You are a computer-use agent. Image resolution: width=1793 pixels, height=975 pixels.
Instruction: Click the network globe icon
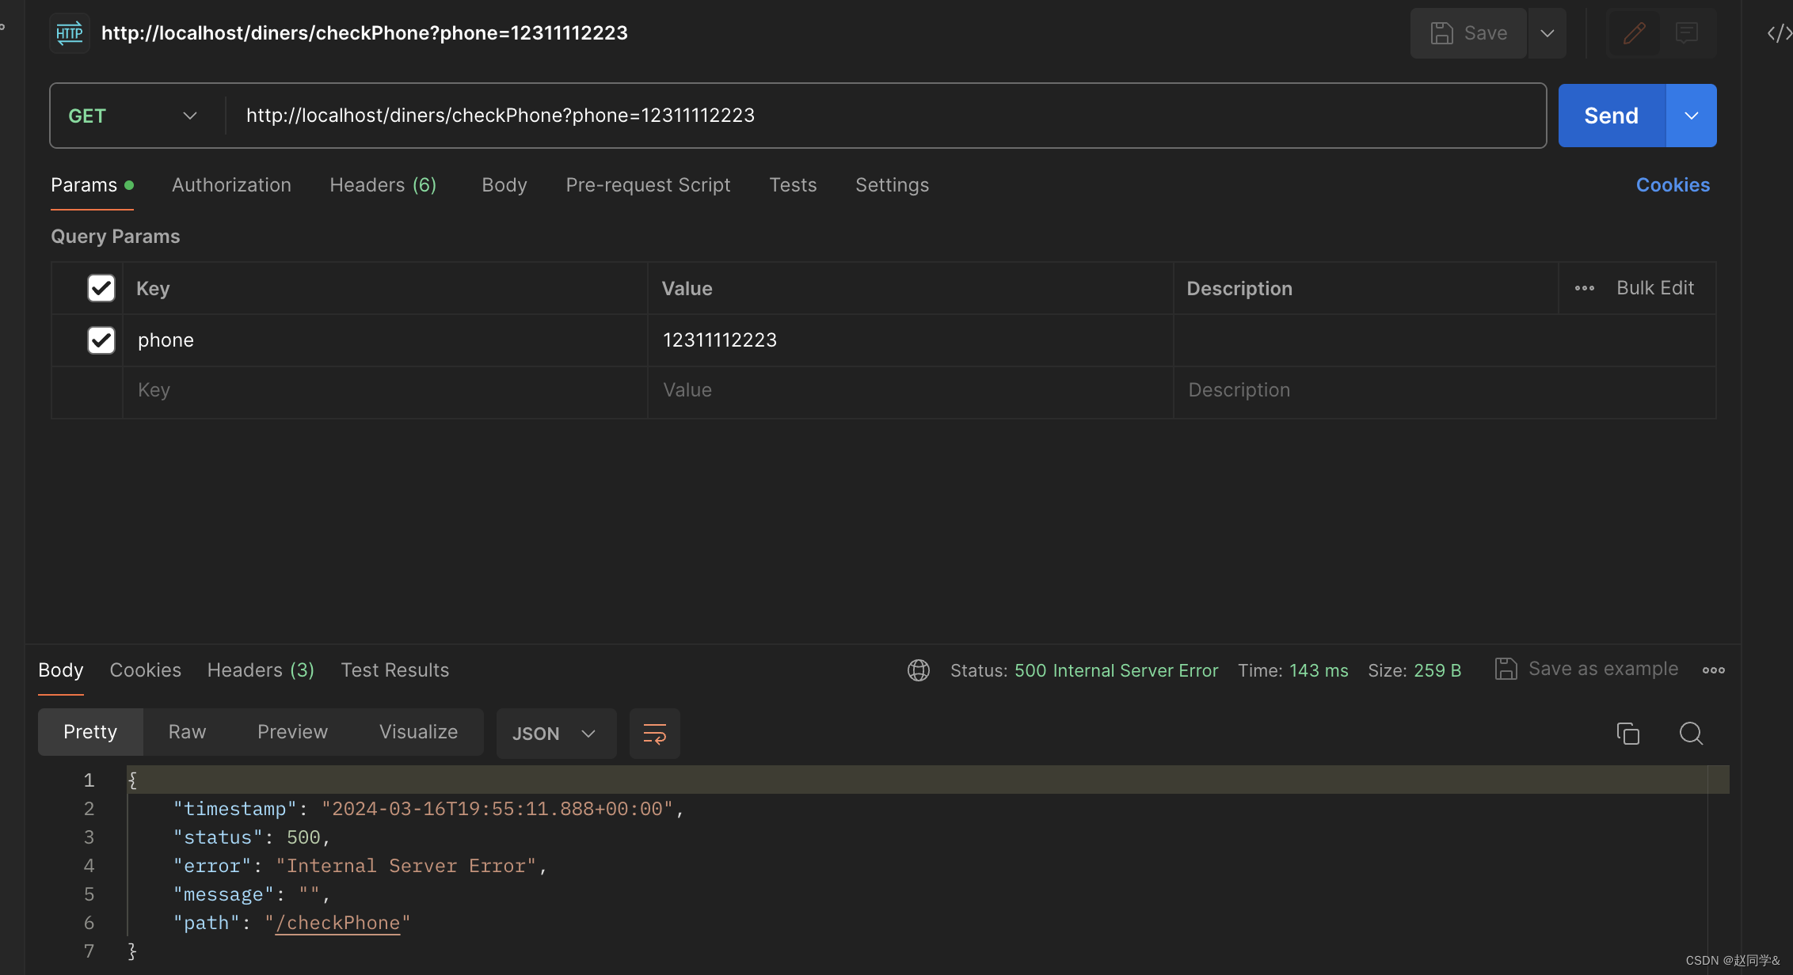918,670
